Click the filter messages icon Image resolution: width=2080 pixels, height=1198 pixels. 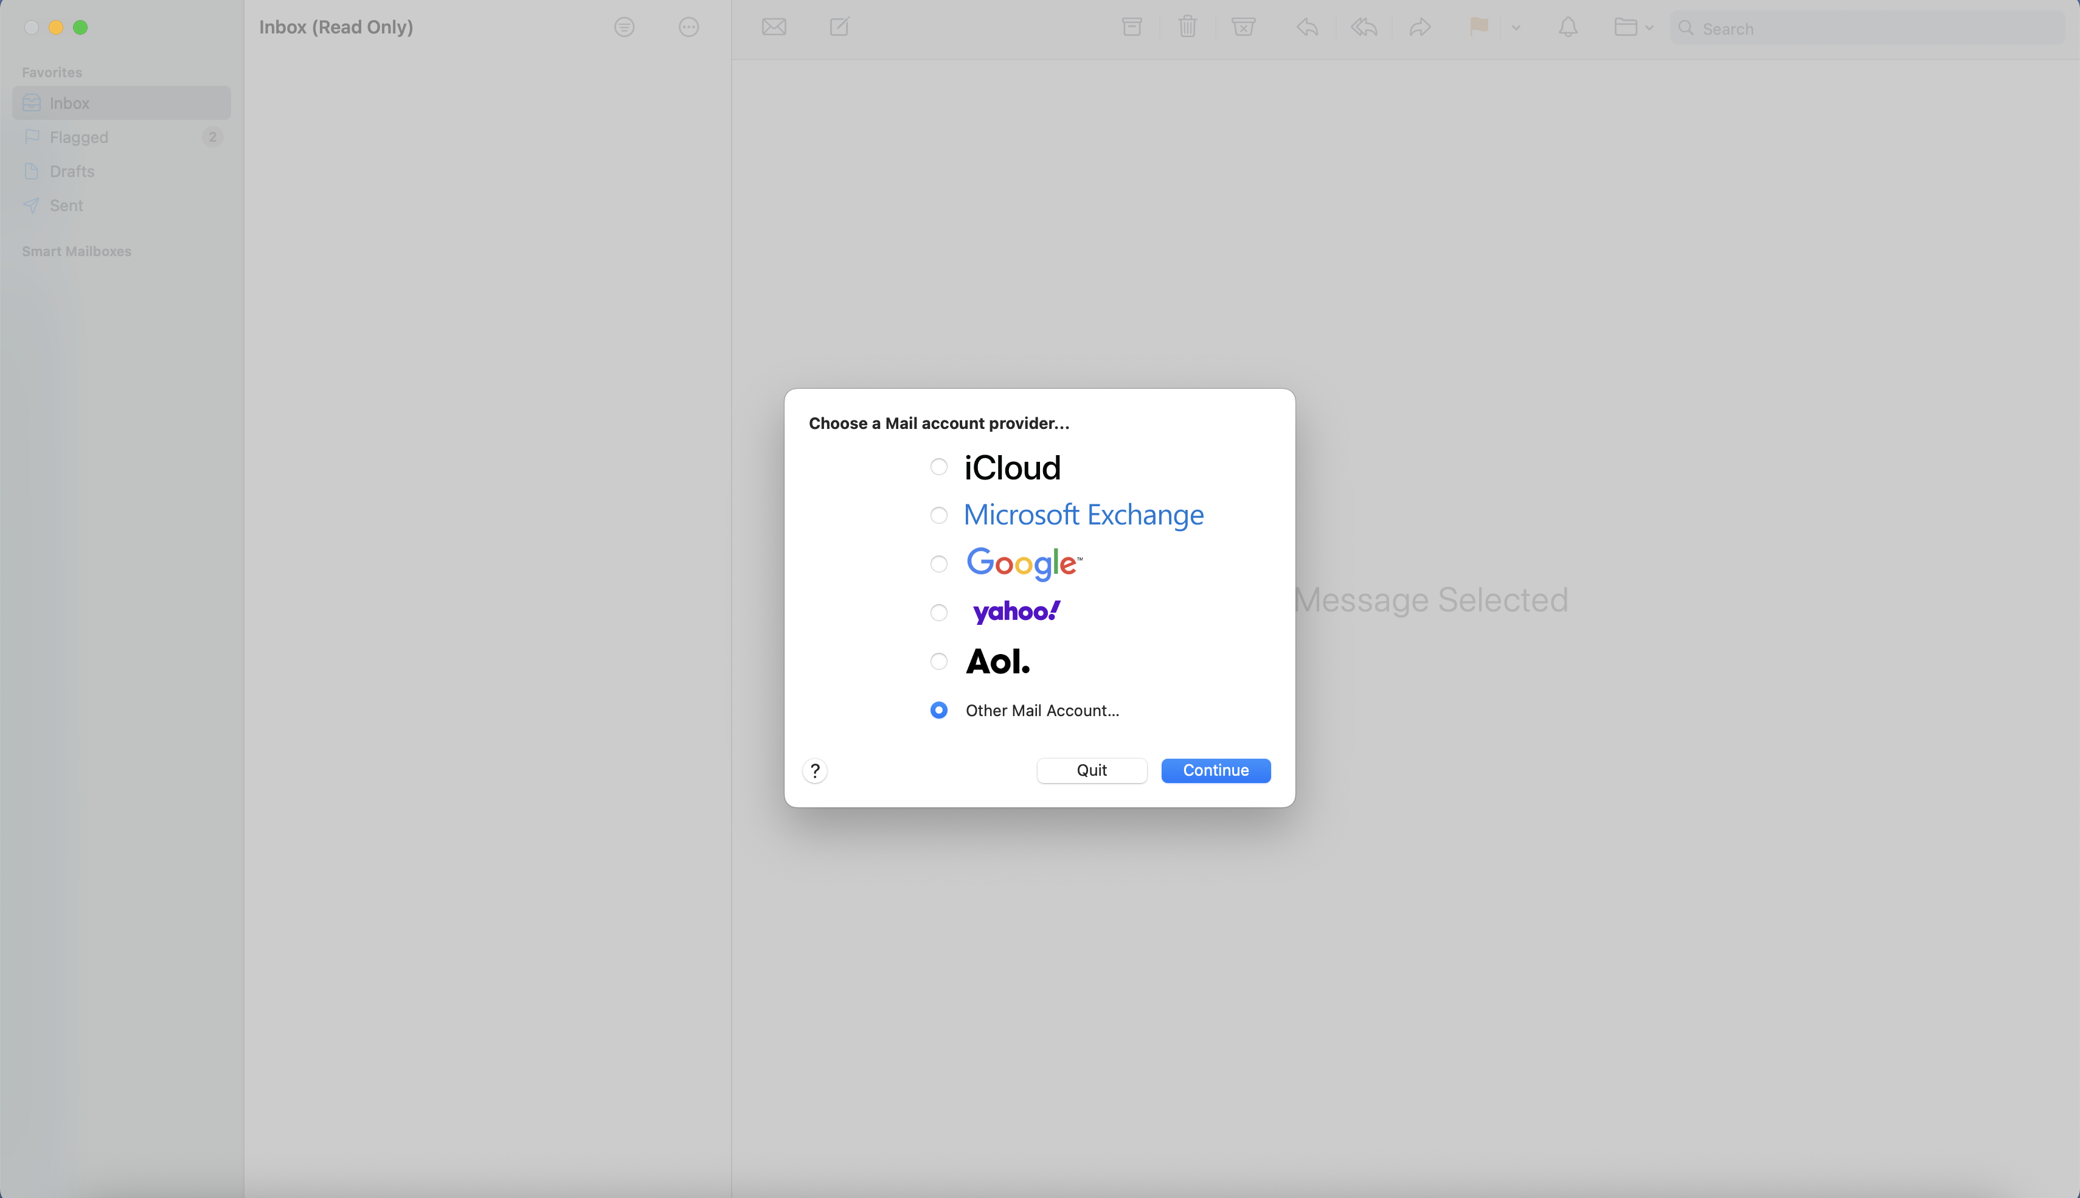(624, 27)
